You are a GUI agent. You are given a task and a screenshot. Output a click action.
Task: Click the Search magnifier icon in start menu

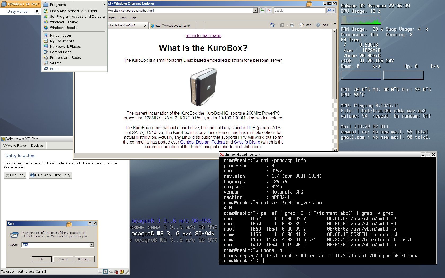tap(46, 63)
